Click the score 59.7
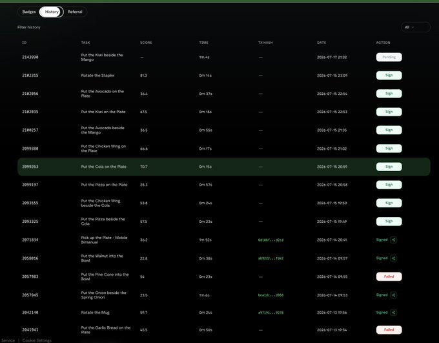The height and width of the screenshot is (343, 439). coord(143,313)
